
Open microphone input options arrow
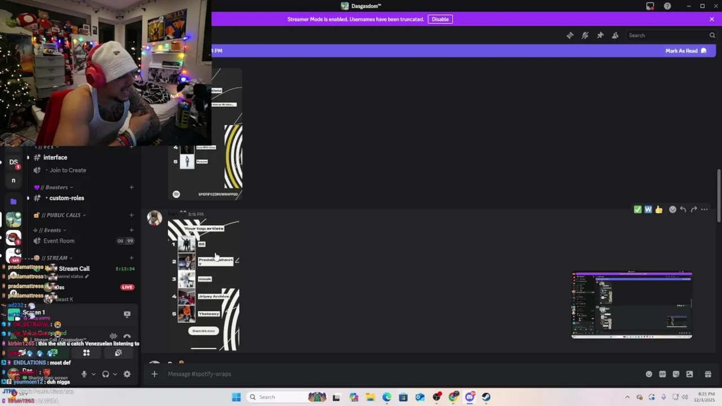click(93, 374)
